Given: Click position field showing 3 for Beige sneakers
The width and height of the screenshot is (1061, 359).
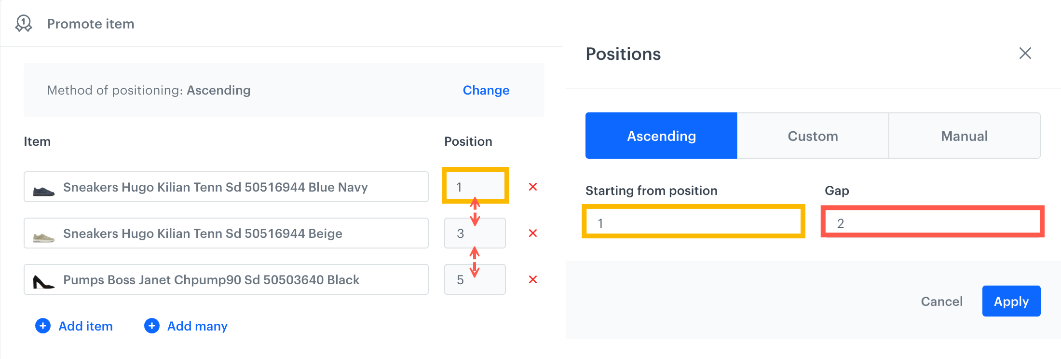Looking at the screenshot, I should coord(475,233).
